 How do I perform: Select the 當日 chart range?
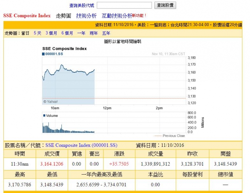tap(25, 33)
